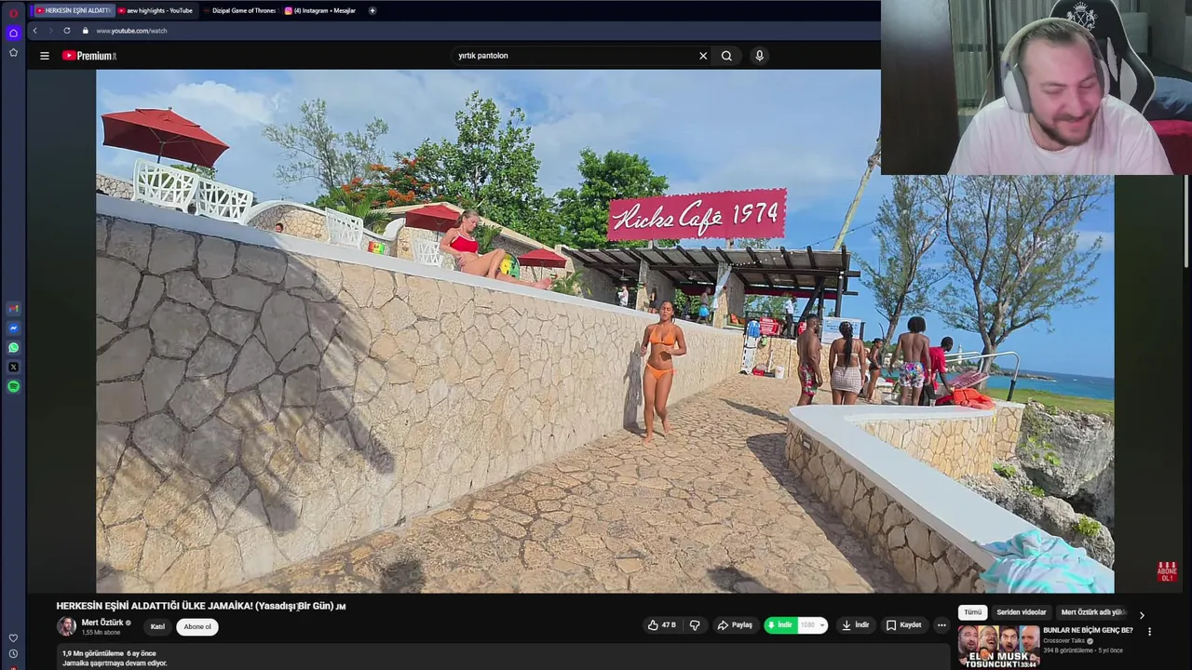Open Crossover Talks channel link
1192x670 pixels.
pos(1065,640)
